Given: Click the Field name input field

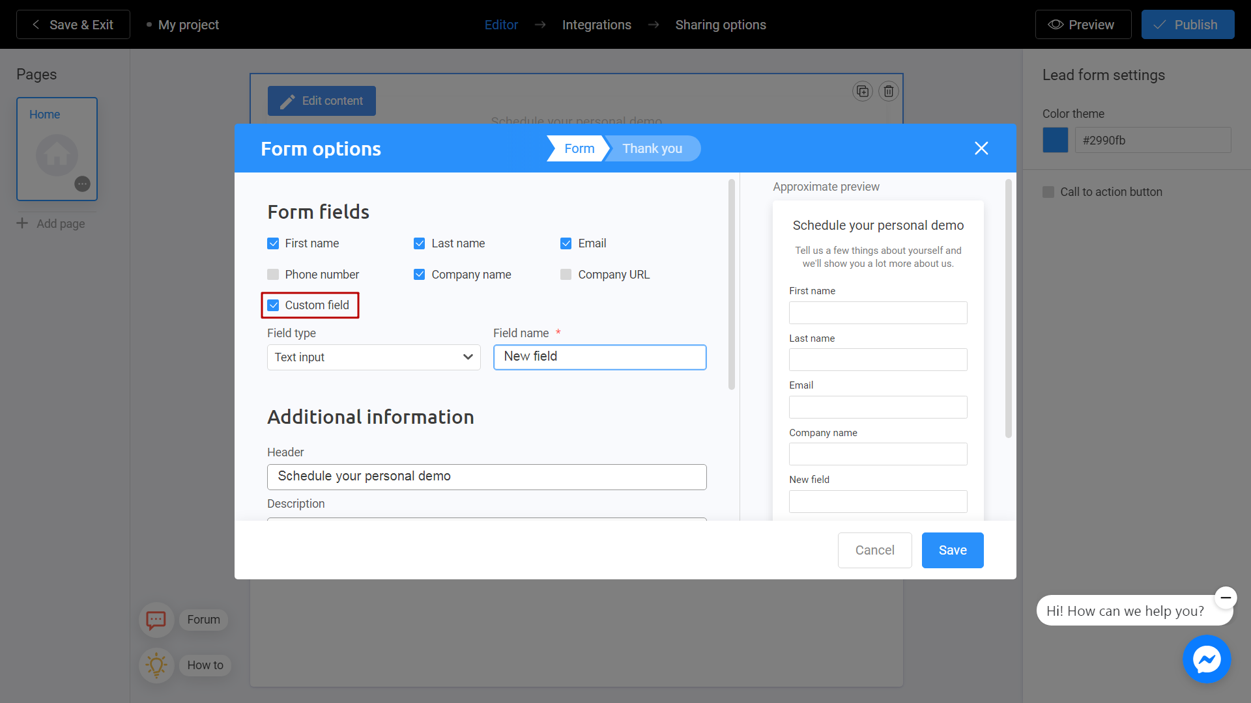Looking at the screenshot, I should (599, 356).
